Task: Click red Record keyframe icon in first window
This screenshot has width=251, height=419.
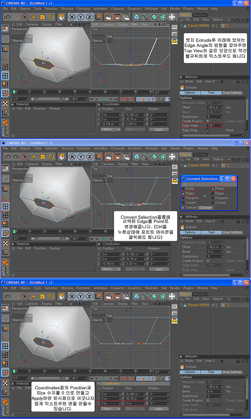Action: point(122,99)
